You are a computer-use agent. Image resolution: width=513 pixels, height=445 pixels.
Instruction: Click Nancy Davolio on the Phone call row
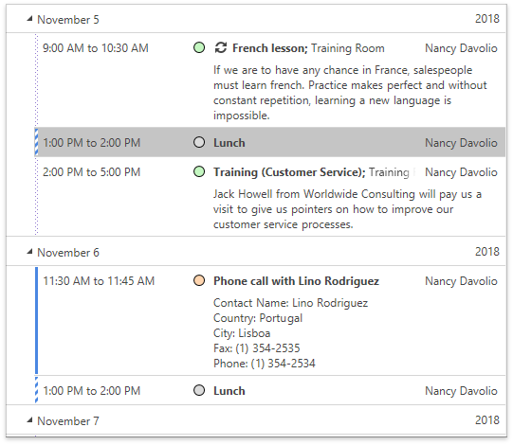[461, 281]
